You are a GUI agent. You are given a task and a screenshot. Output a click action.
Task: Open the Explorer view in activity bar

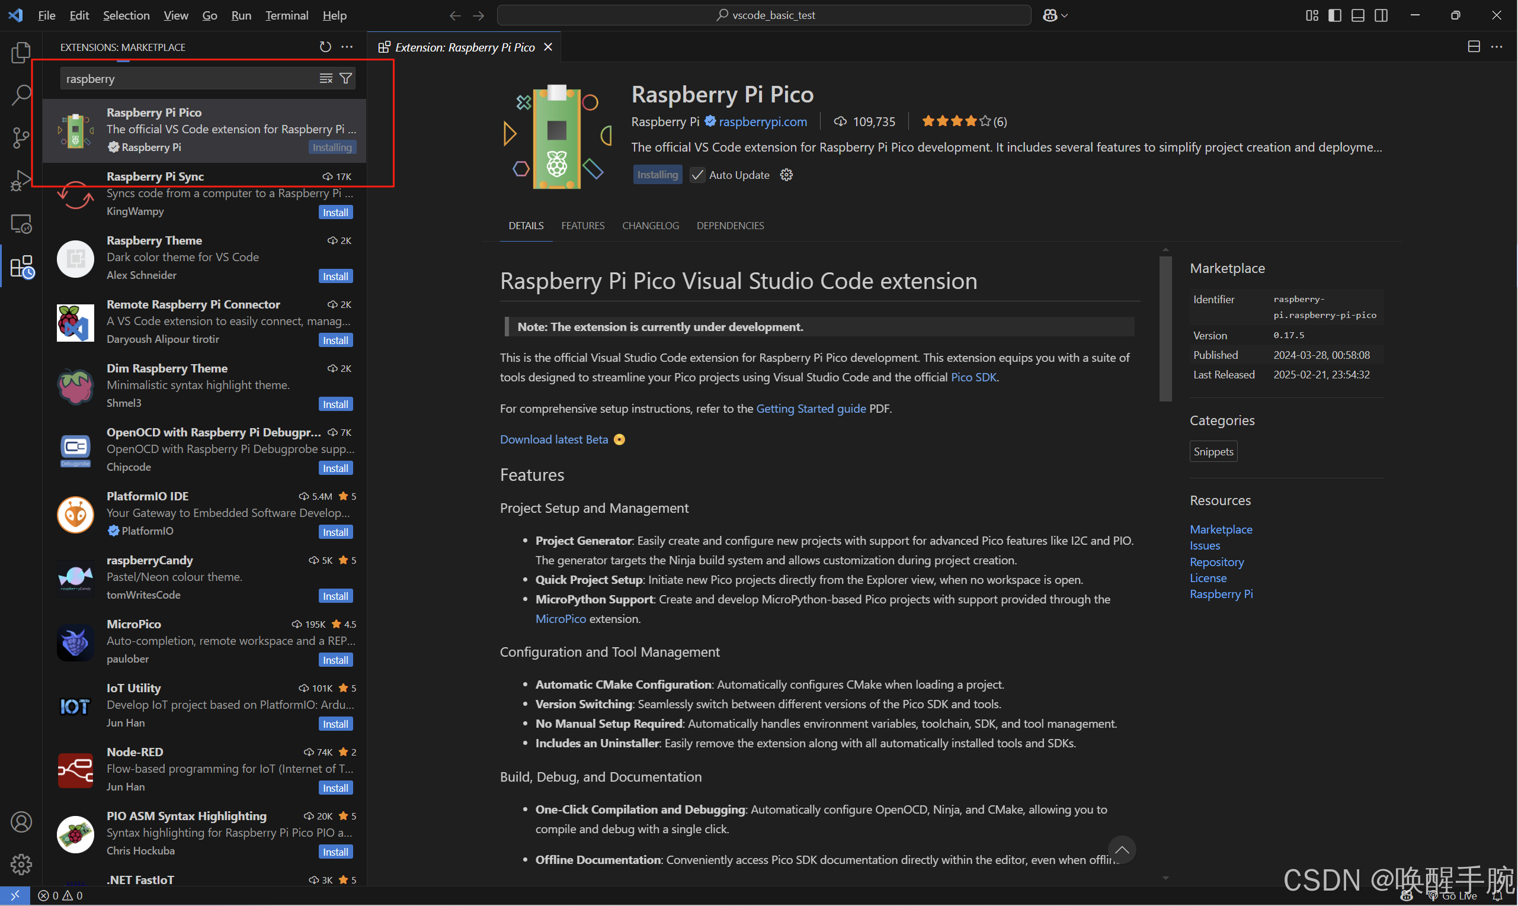[x=21, y=53]
